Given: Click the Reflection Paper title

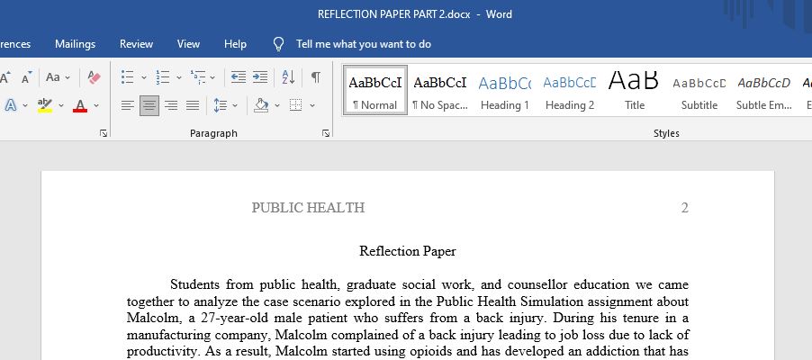Looking at the screenshot, I should pos(408,251).
